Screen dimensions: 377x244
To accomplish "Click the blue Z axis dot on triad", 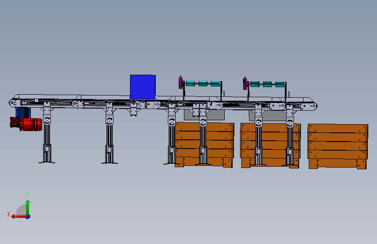I will [28, 217].
